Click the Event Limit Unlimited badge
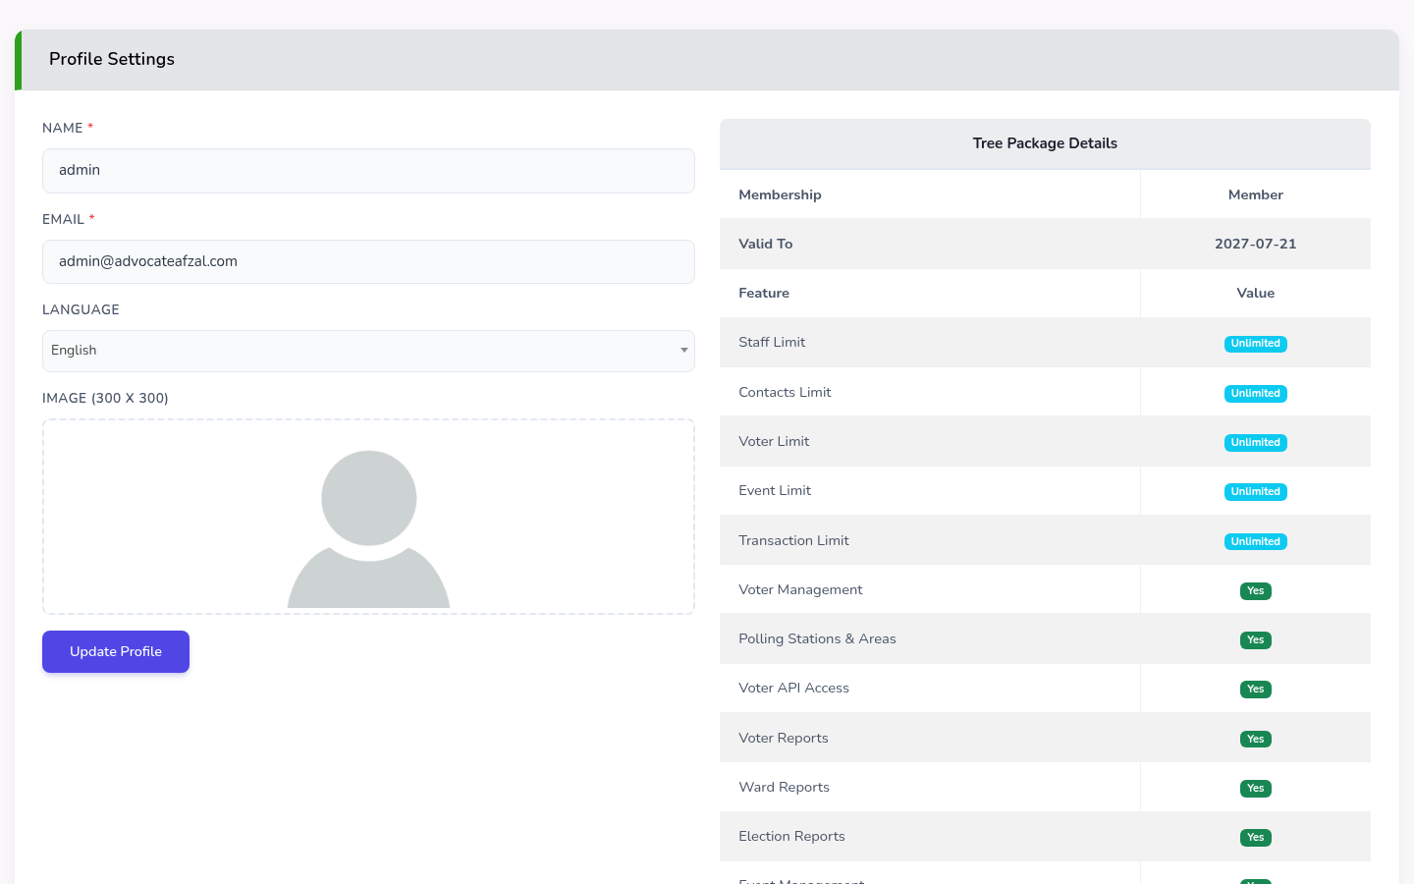 [1255, 492]
